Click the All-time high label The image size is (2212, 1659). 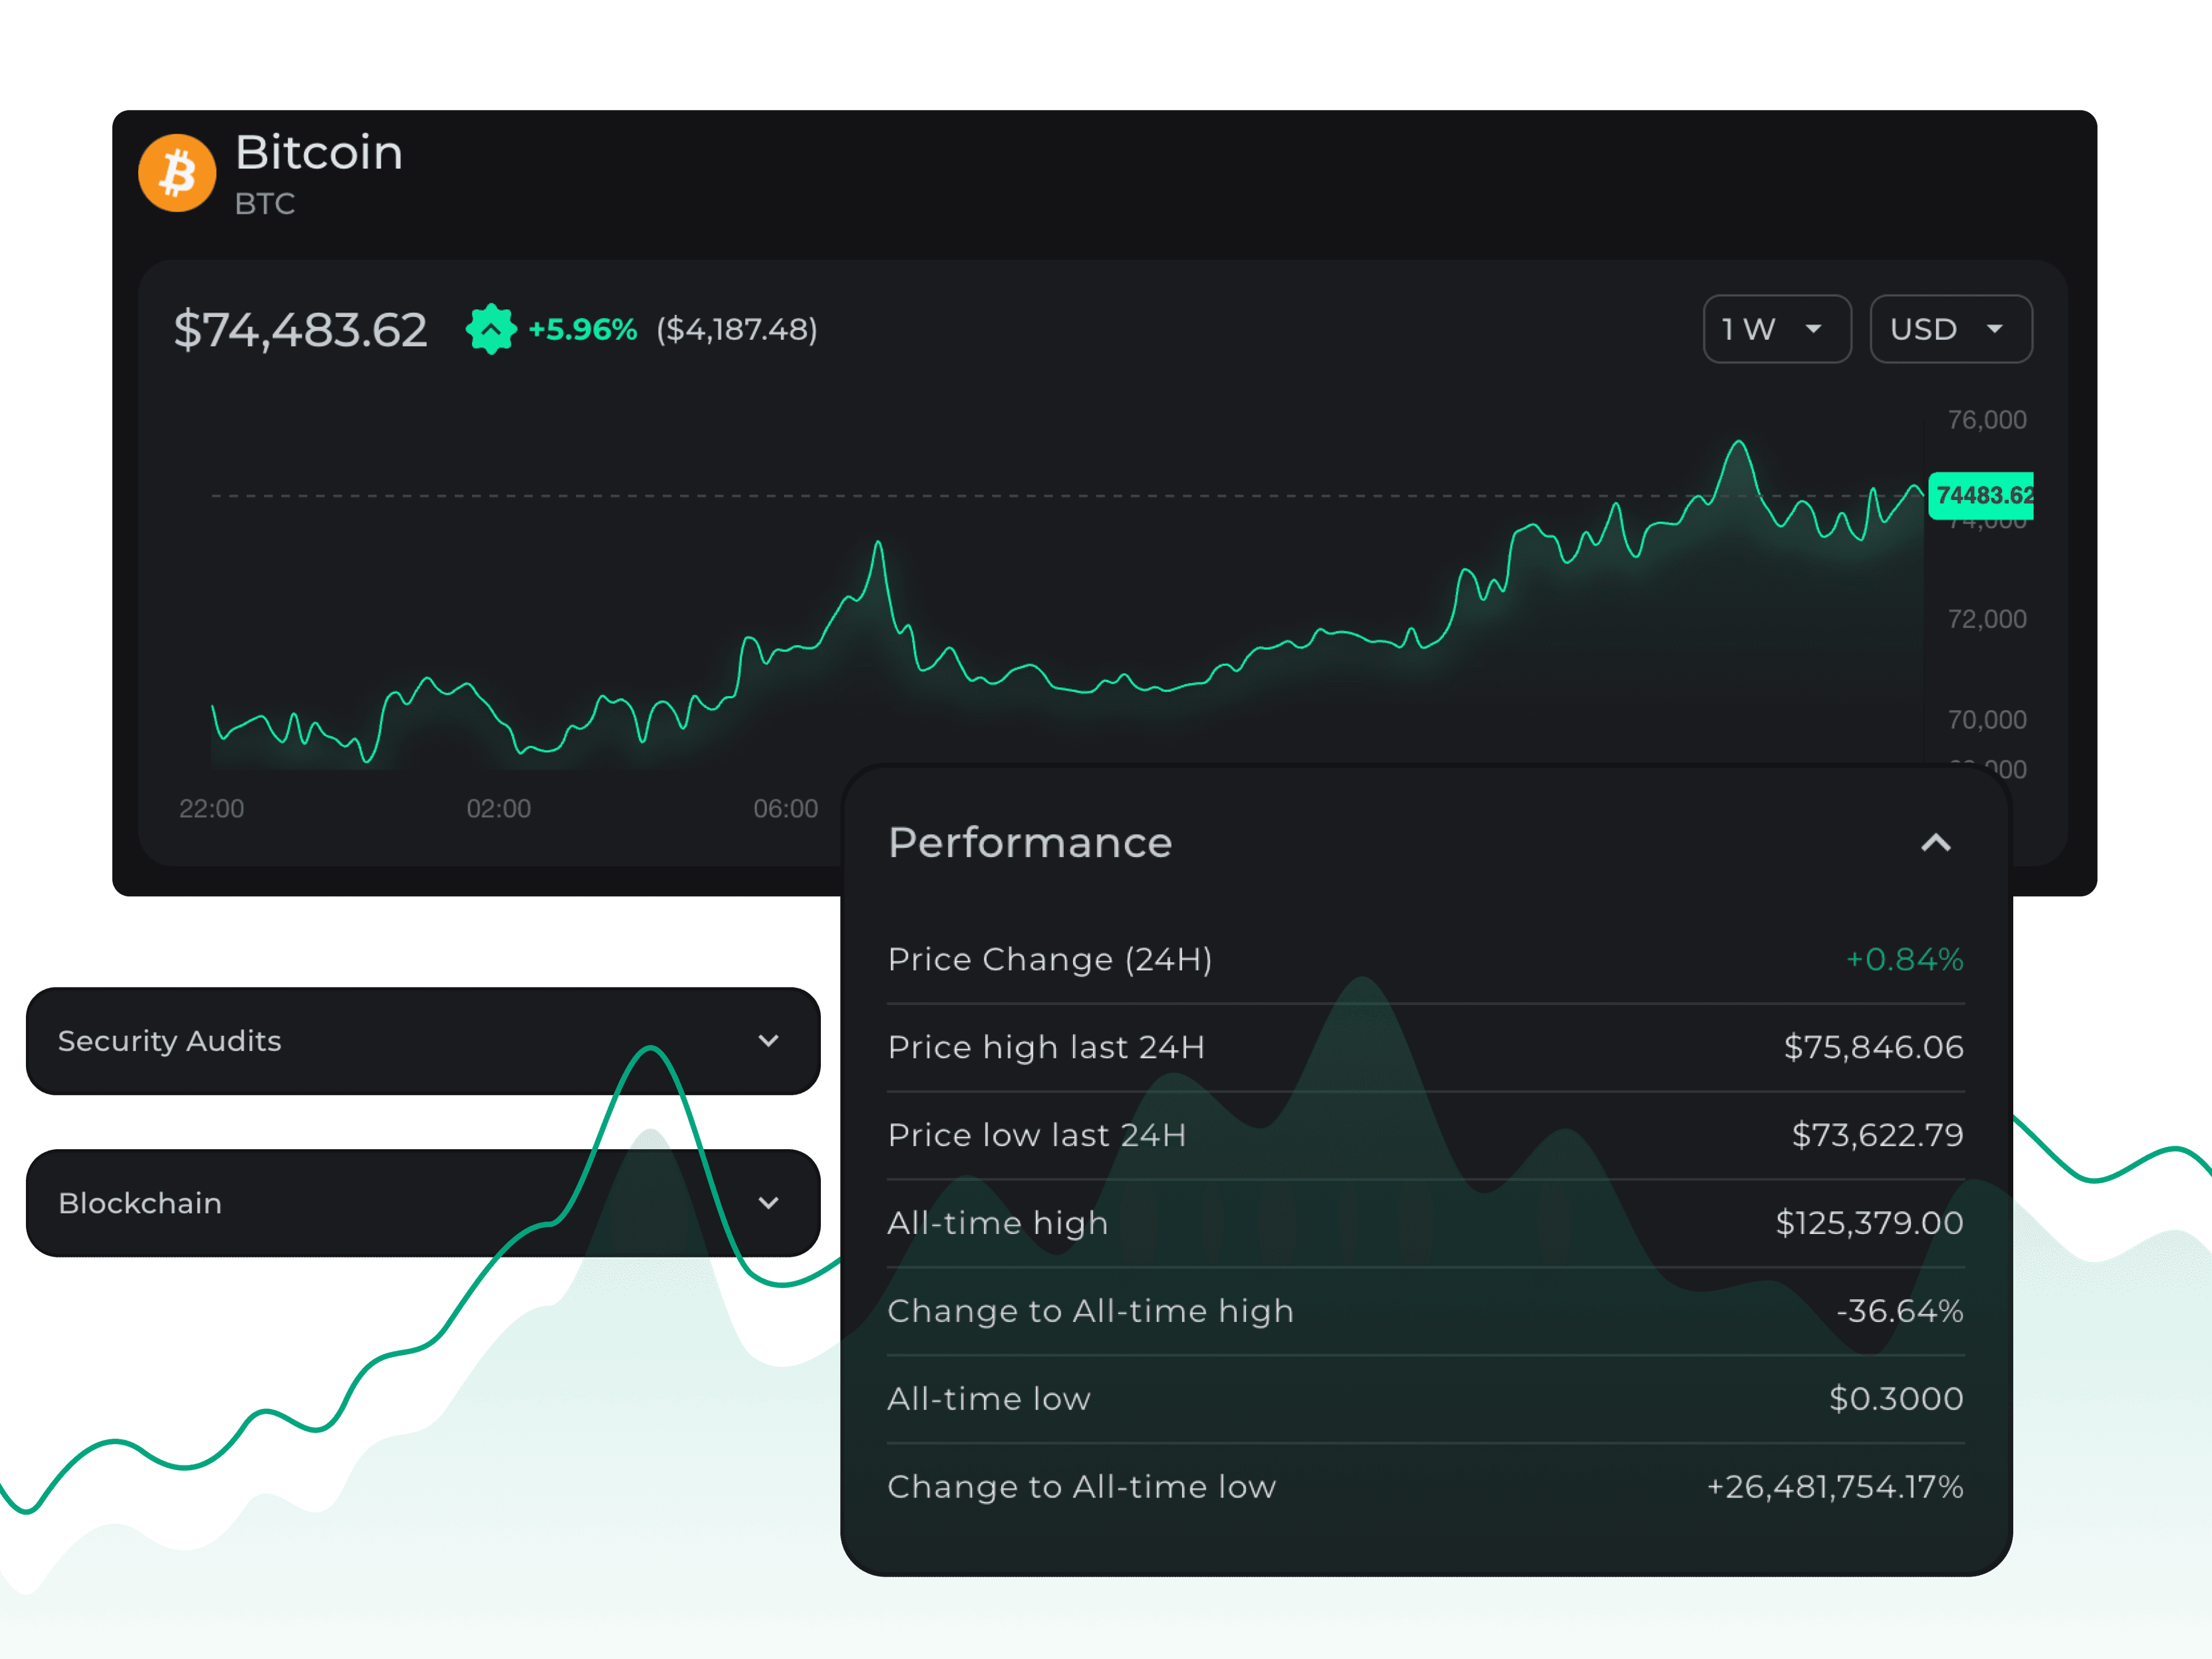pyautogui.click(x=998, y=1223)
